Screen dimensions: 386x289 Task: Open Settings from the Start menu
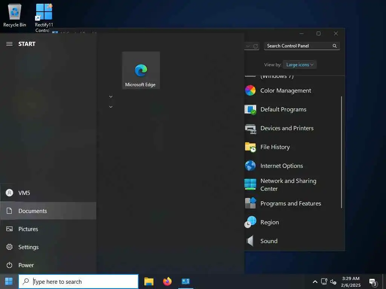pos(48,247)
